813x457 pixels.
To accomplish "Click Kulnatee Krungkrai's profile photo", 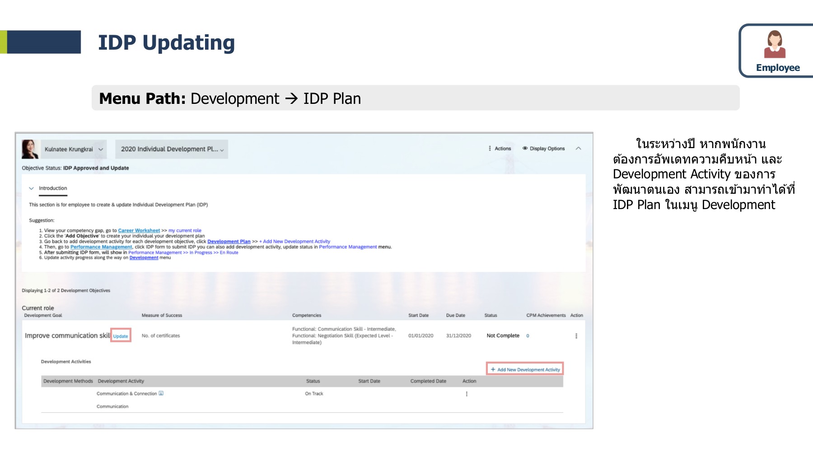I will (x=30, y=149).
